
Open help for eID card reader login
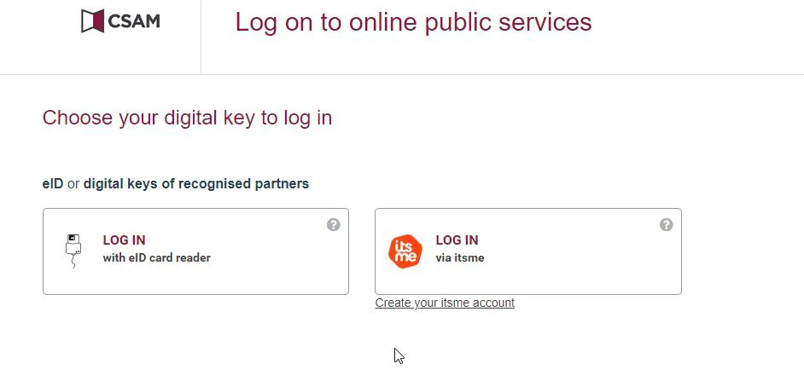tap(334, 225)
